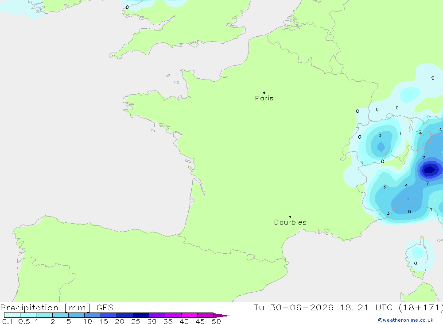The width and height of the screenshot is (443, 324).
Task: Select the 10–15 mm legend color
Action: tap(93, 315)
